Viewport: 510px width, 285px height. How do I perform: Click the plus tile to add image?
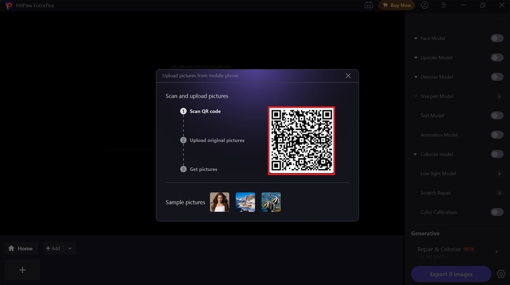(x=22, y=270)
